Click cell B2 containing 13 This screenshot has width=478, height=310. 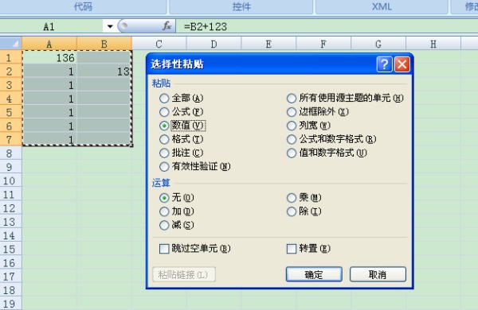pos(104,71)
